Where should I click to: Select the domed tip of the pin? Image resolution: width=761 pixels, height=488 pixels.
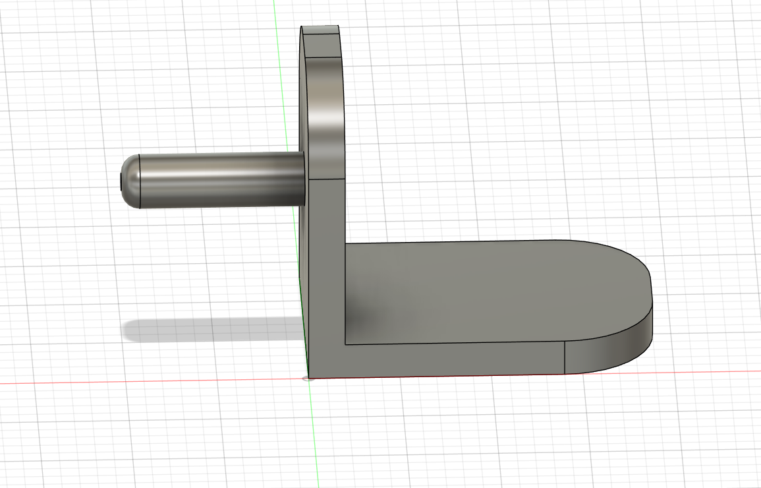(130, 181)
